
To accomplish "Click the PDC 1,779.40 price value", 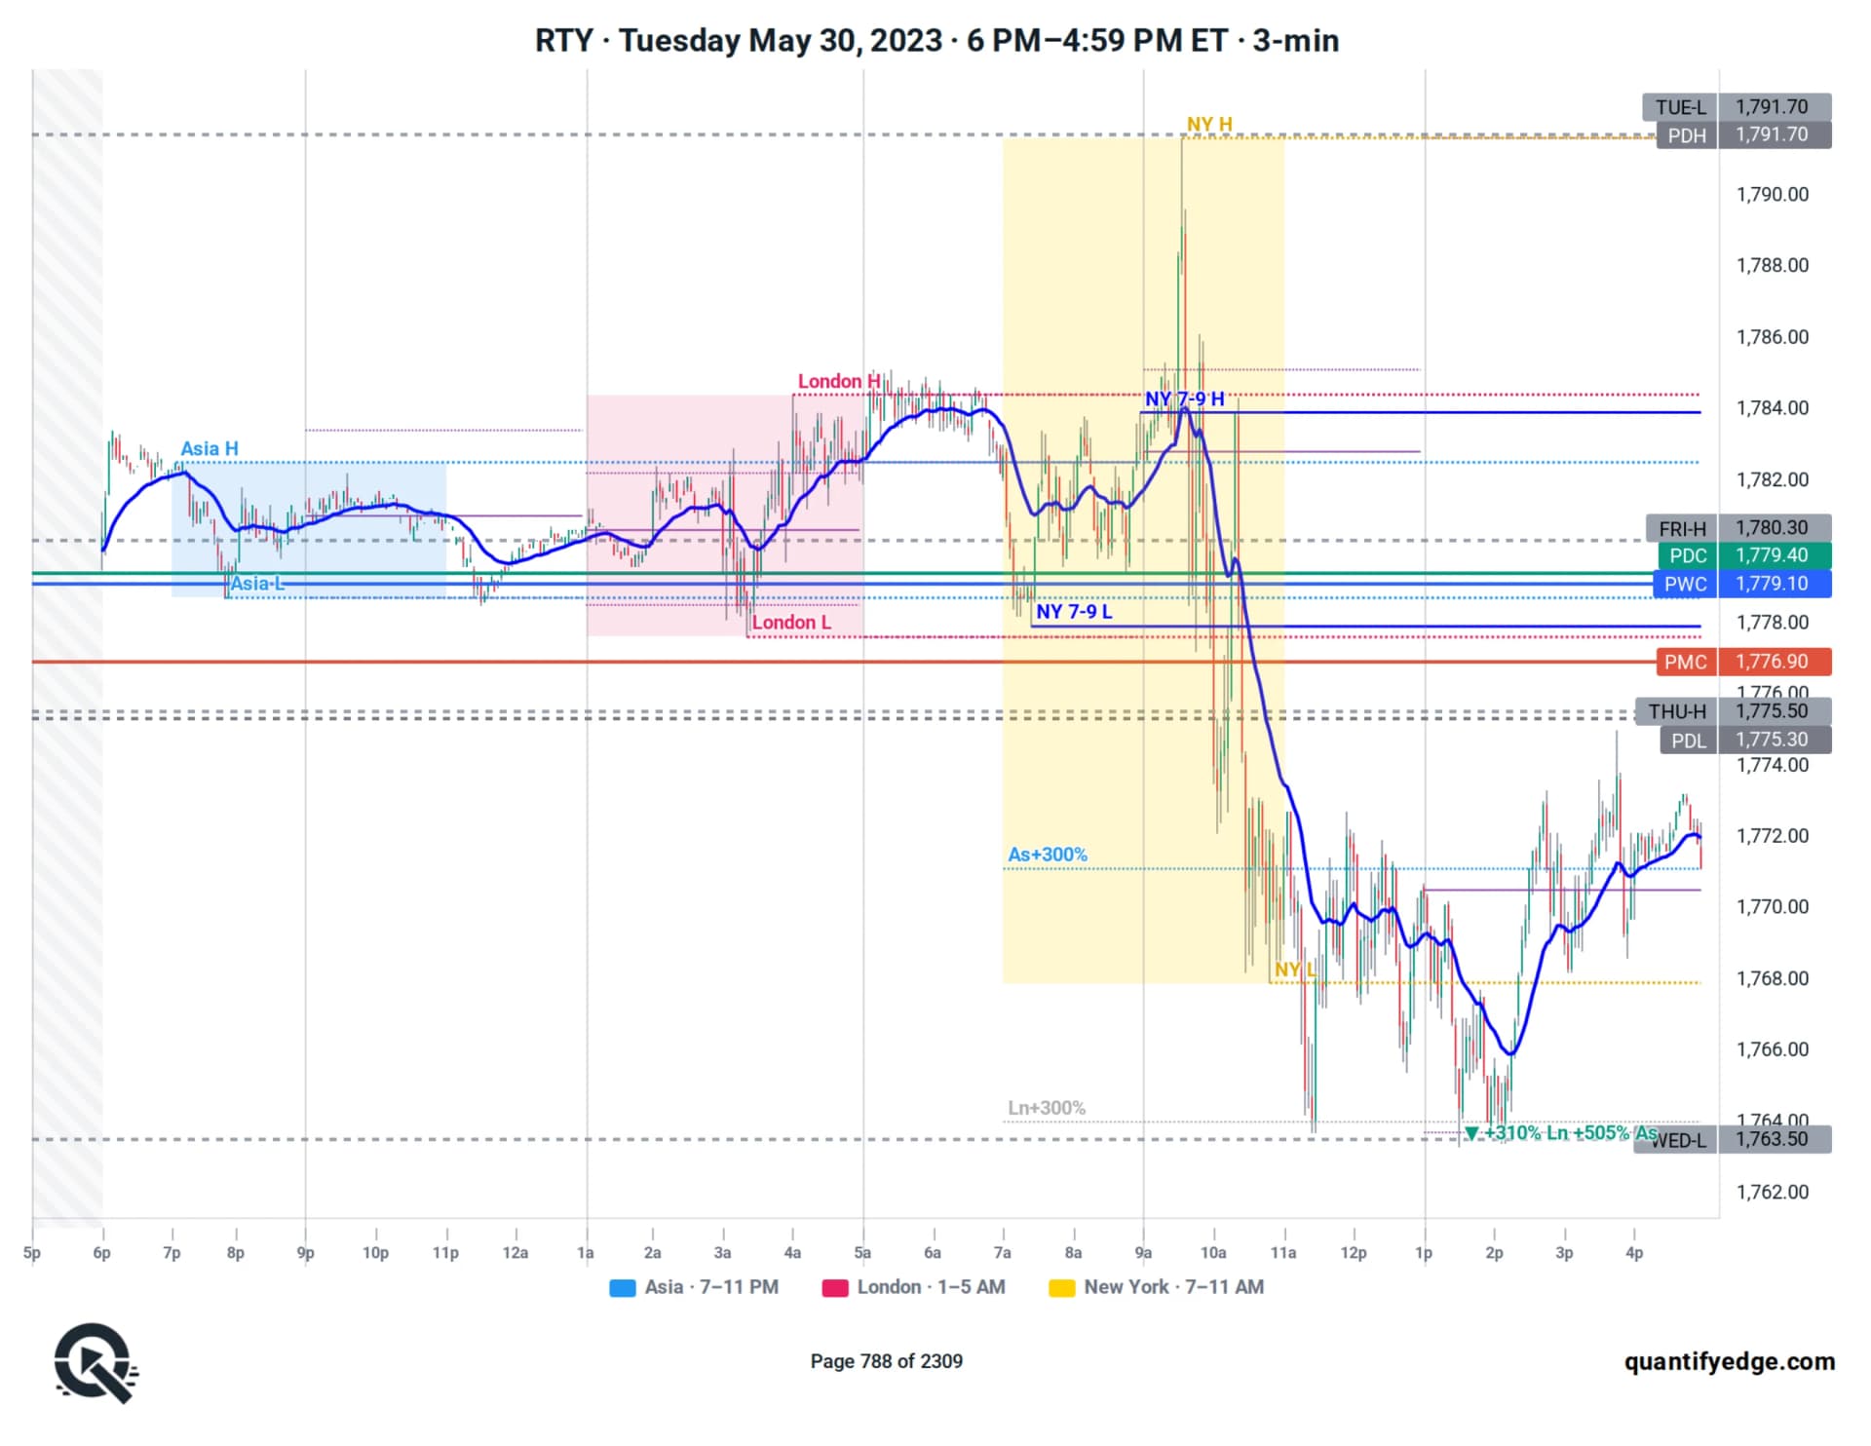I will [1775, 555].
